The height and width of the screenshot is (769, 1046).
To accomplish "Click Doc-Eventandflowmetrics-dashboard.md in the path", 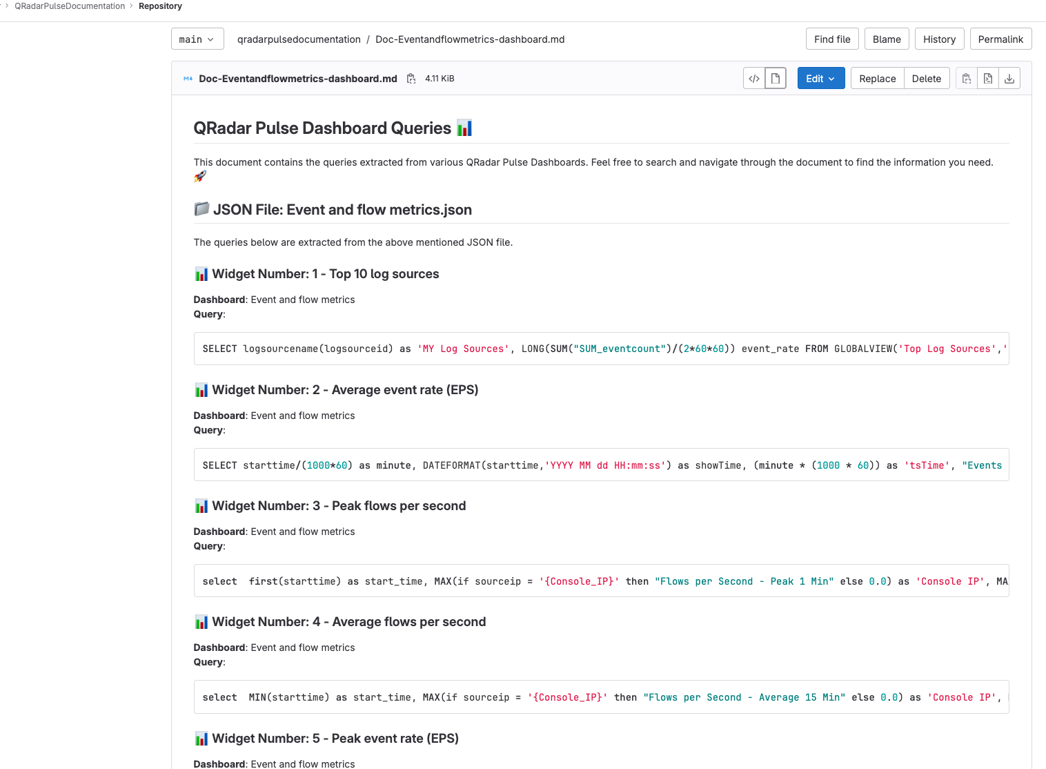I will pos(470,39).
